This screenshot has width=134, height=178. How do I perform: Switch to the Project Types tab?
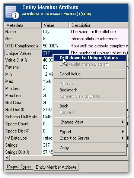click(x=19, y=166)
